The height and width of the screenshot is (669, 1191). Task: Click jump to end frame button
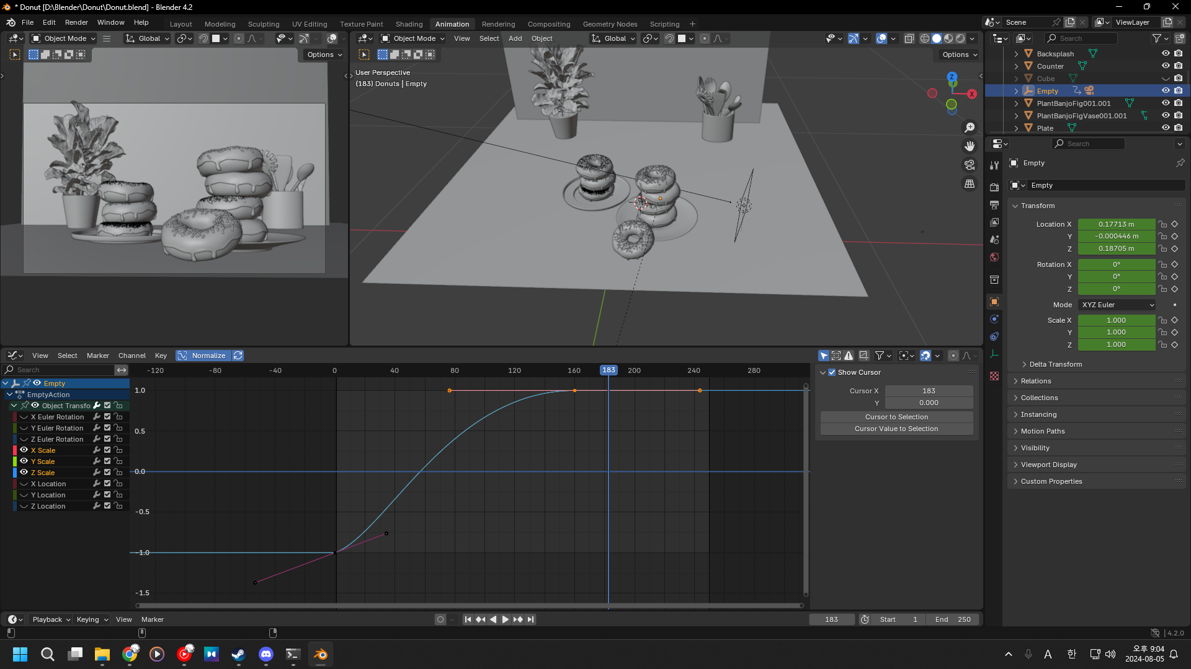[x=530, y=619]
